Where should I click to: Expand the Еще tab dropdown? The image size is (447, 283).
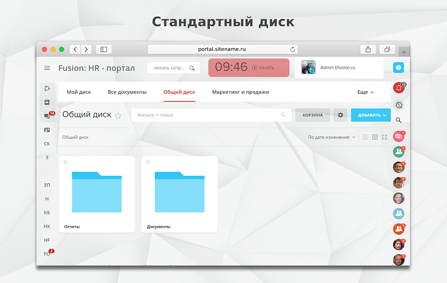click(365, 92)
